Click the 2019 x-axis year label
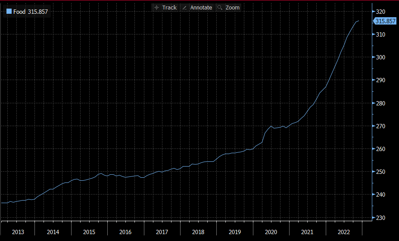This screenshot has width=399, height=241. click(x=234, y=232)
